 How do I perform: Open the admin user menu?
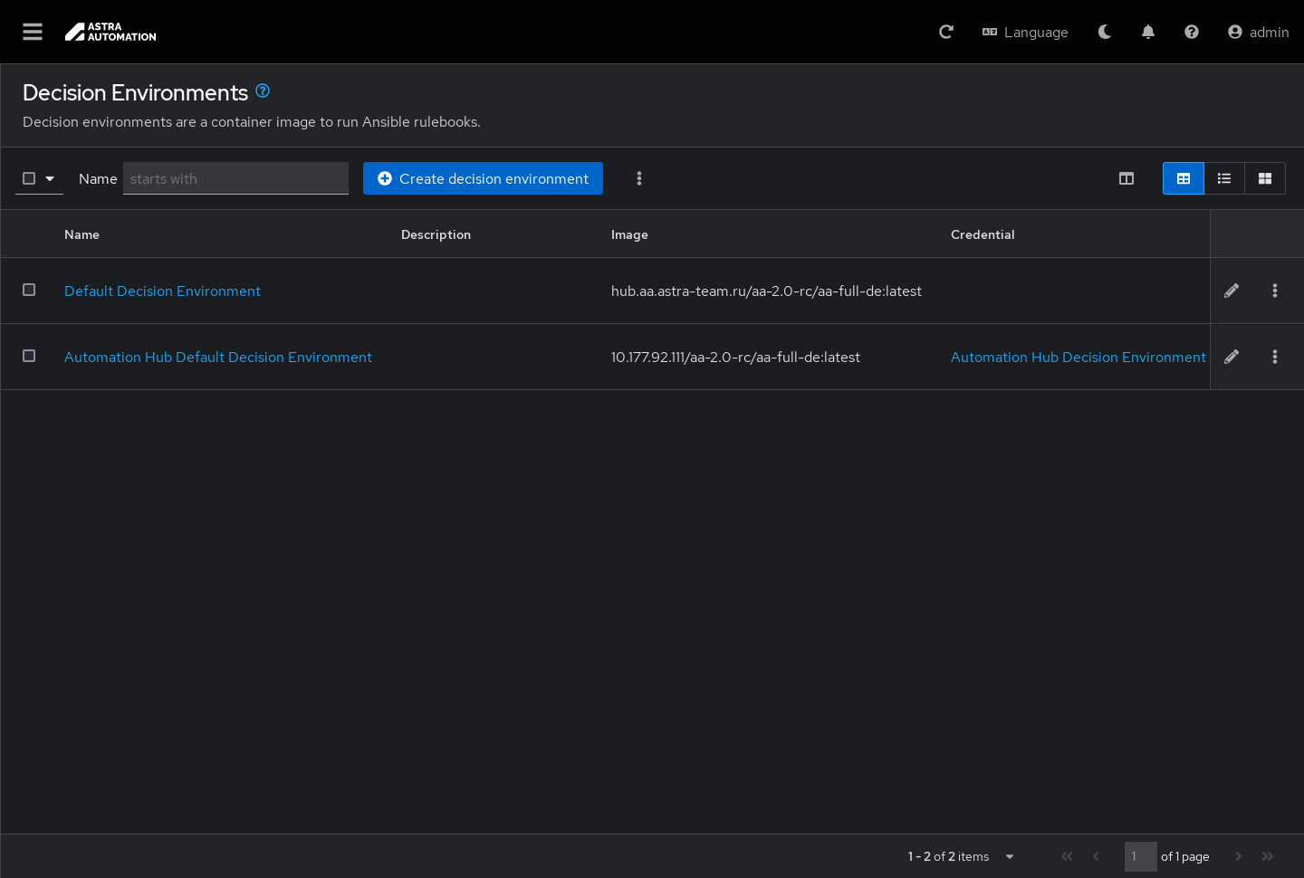click(x=1258, y=32)
